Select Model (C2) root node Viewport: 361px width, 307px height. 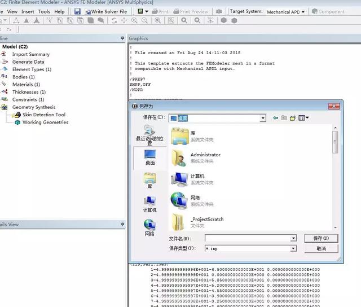click(x=15, y=46)
